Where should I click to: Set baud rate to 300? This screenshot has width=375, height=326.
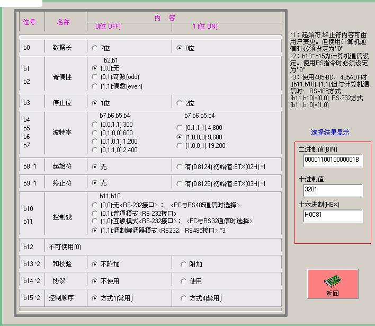pyautogui.click(x=95, y=124)
